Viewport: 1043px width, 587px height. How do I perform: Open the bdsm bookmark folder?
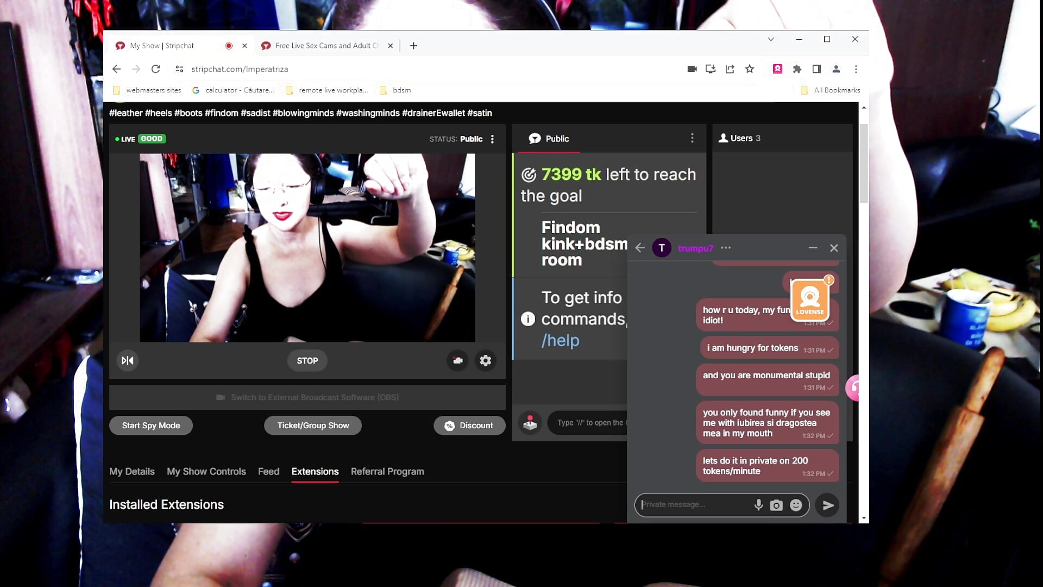tap(395, 90)
